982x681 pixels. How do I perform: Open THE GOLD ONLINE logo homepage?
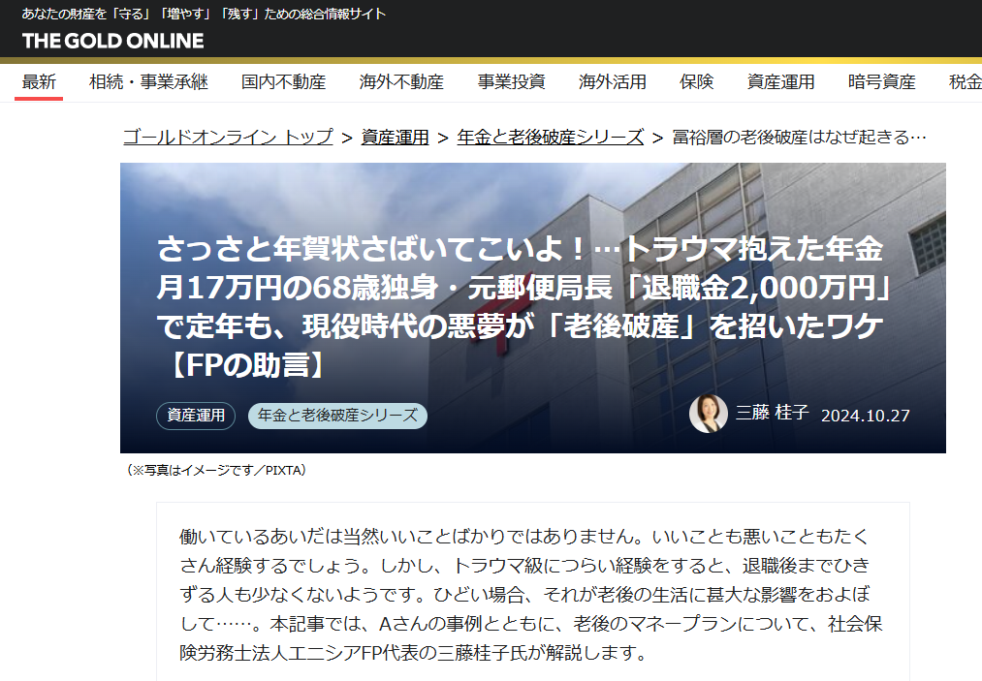pyautogui.click(x=112, y=42)
